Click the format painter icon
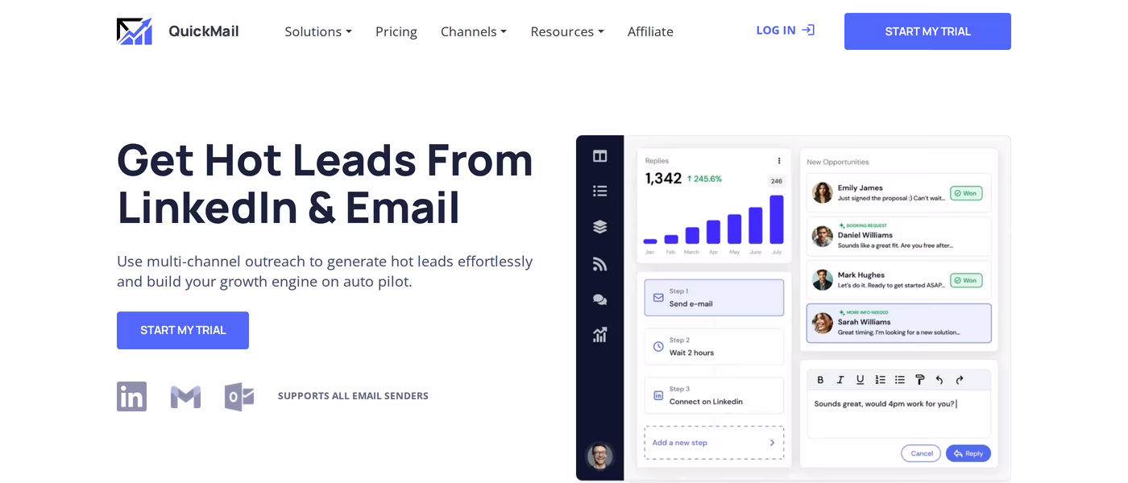The width and height of the screenshot is (1128, 483). 919,380
